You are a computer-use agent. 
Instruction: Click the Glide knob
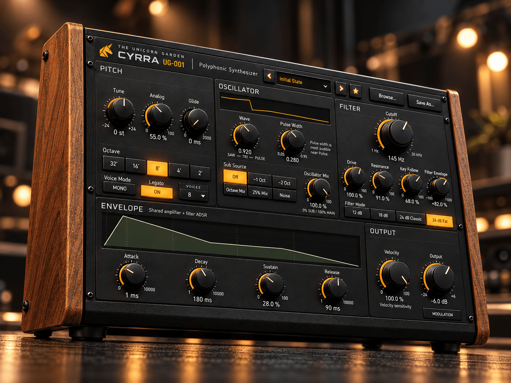196,122
